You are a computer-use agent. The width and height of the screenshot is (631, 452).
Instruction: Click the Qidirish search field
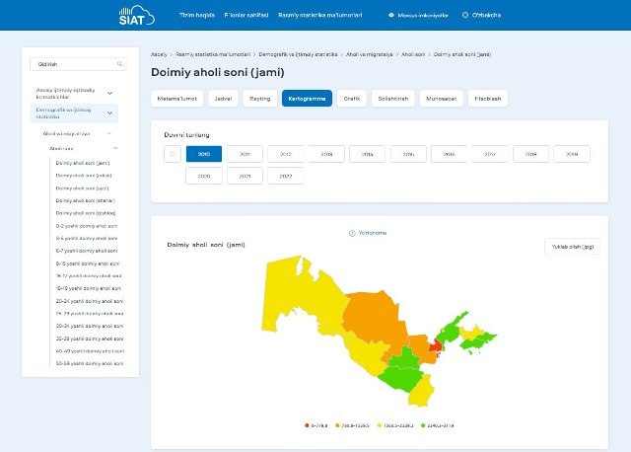pyautogui.click(x=79, y=64)
